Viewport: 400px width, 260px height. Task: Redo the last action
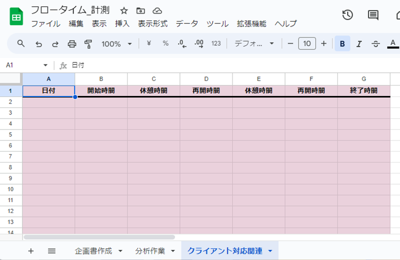pyautogui.click(x=55, y=44)
